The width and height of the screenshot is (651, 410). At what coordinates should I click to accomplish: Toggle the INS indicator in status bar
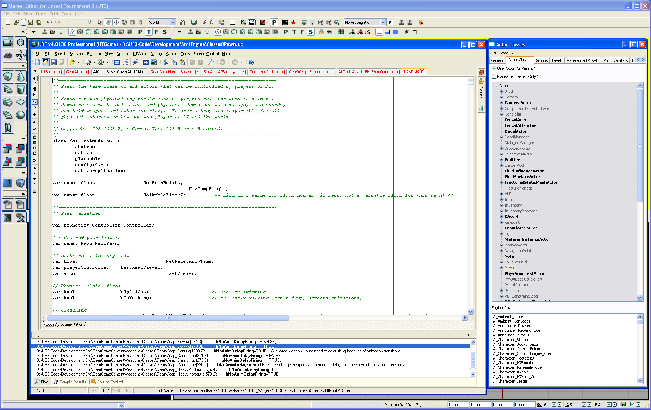[x=127, y=390]
